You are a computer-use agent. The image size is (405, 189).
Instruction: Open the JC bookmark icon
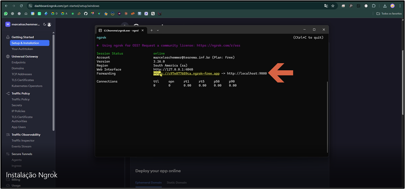119,13
